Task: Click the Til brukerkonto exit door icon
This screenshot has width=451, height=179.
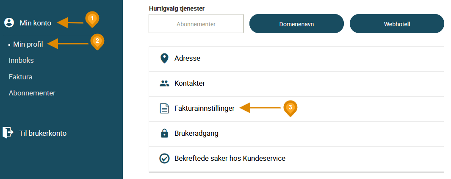Action: point(8,133)
